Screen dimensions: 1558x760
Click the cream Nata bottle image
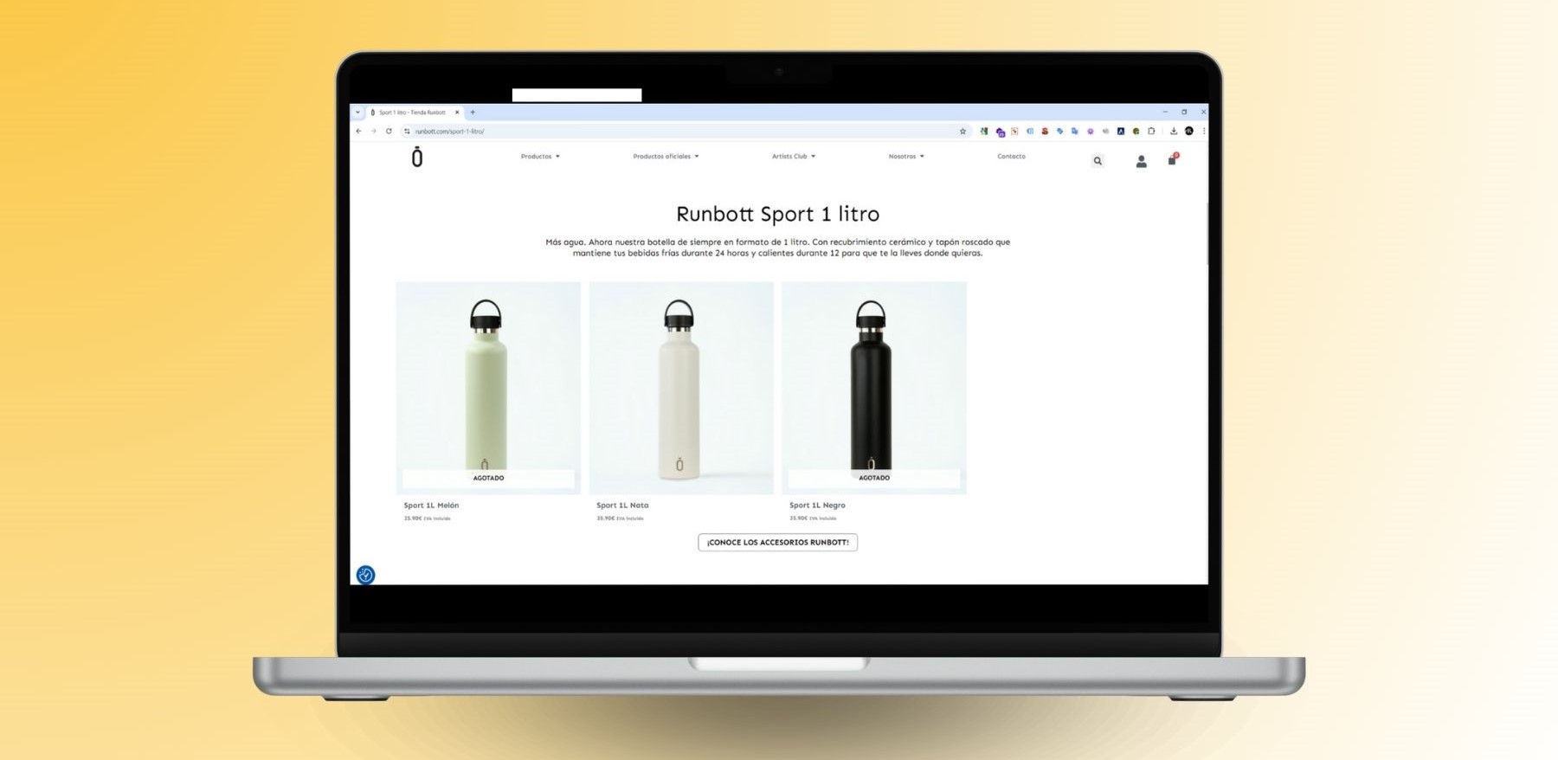(x=681, y=388)
